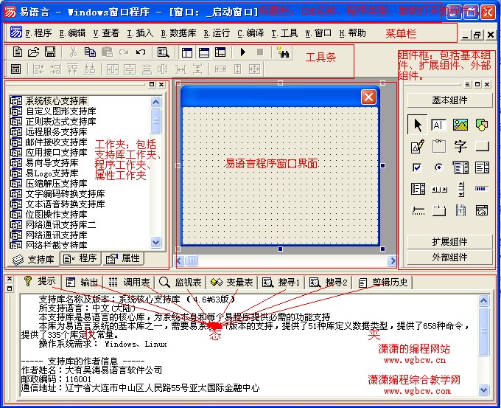Click designer horizontal scroll right arrow
Screen dimensions: 501x408
[392, 260]
